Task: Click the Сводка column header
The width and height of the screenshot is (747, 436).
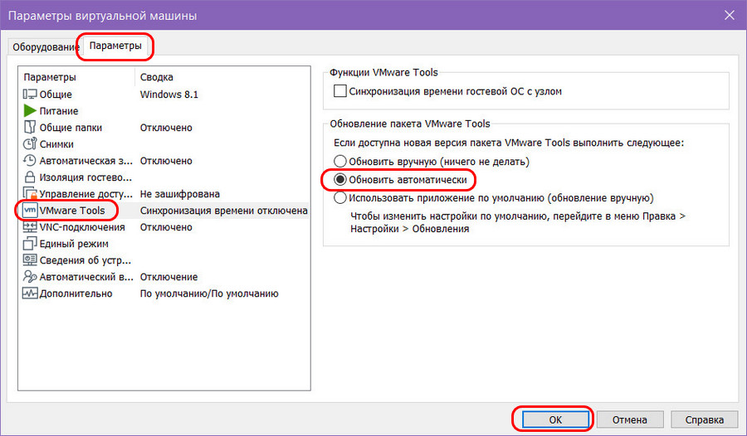Action: point(156,77)
